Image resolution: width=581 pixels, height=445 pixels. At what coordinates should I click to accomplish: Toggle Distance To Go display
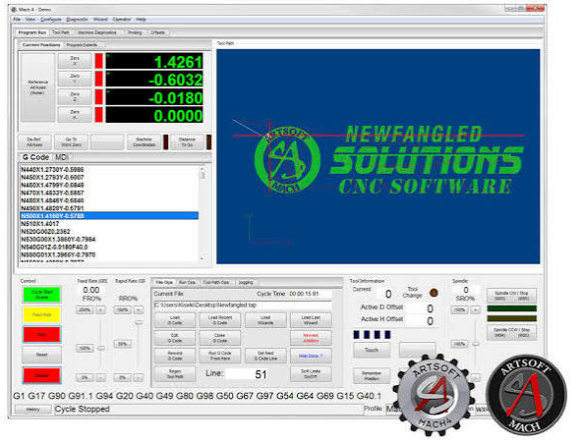click(x=187, y=142)
